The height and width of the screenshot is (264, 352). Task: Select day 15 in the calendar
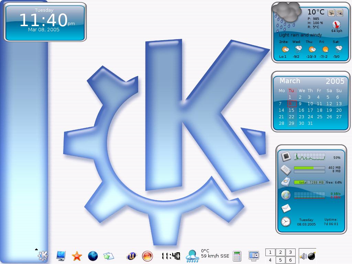291,110
